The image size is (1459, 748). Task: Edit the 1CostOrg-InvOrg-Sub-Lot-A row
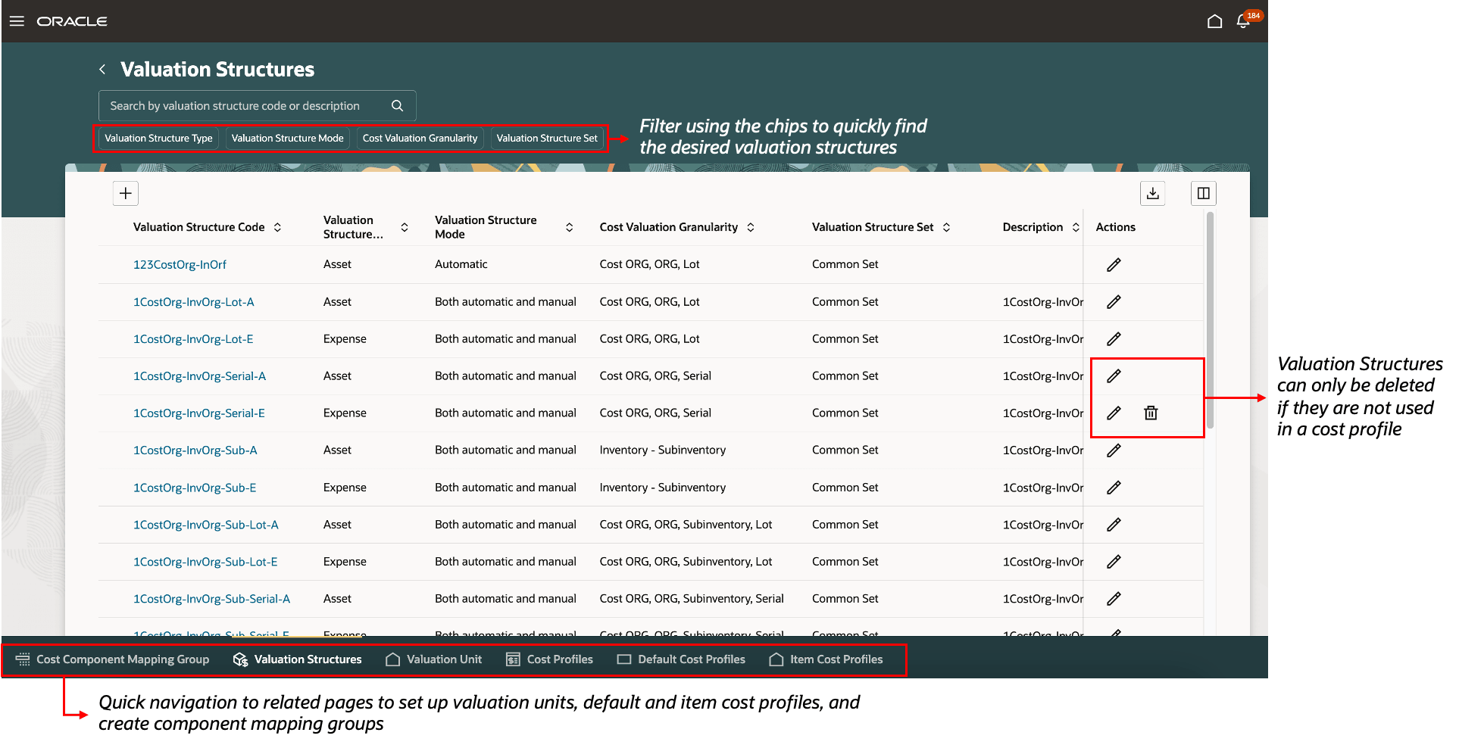tap(1114, 525)
